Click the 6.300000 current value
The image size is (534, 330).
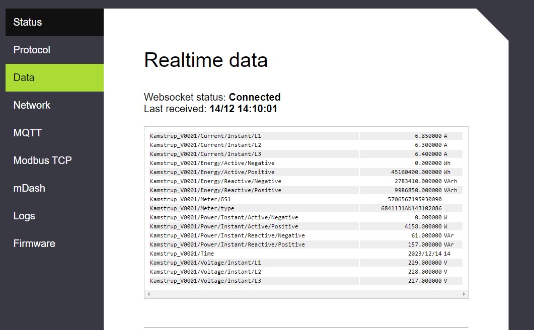[428, 145]
